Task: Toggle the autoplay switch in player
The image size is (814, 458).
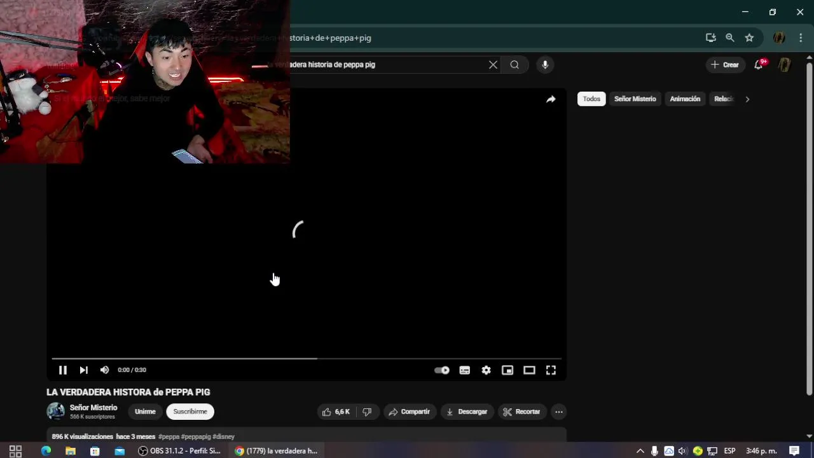Action: click(442, 370)
